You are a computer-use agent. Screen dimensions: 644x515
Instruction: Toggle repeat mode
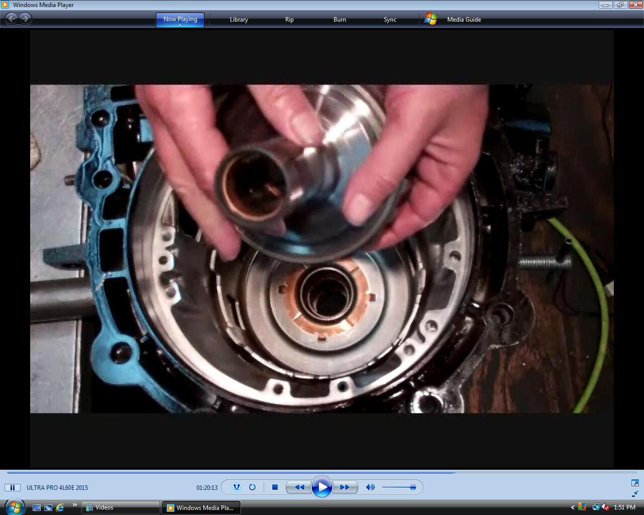[x=252, y=487]
